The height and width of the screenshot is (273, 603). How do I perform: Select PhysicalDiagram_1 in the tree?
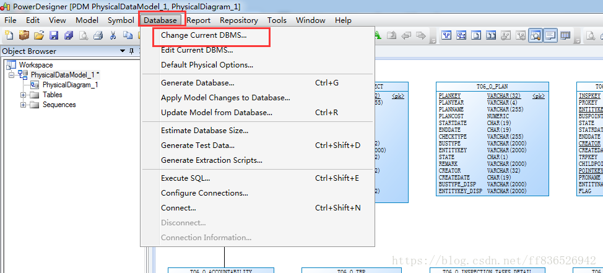pyautogui.click(x=70, y=85)
